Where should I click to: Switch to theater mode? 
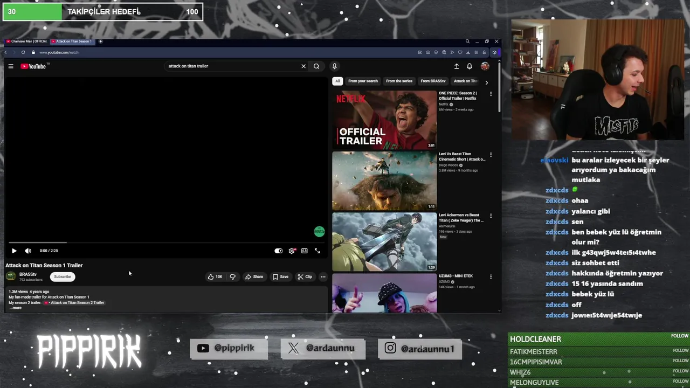pos(305,251)
